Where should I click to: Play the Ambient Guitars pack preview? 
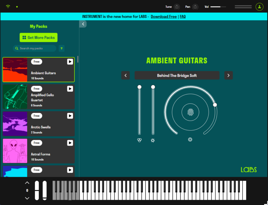click(70, 62)
